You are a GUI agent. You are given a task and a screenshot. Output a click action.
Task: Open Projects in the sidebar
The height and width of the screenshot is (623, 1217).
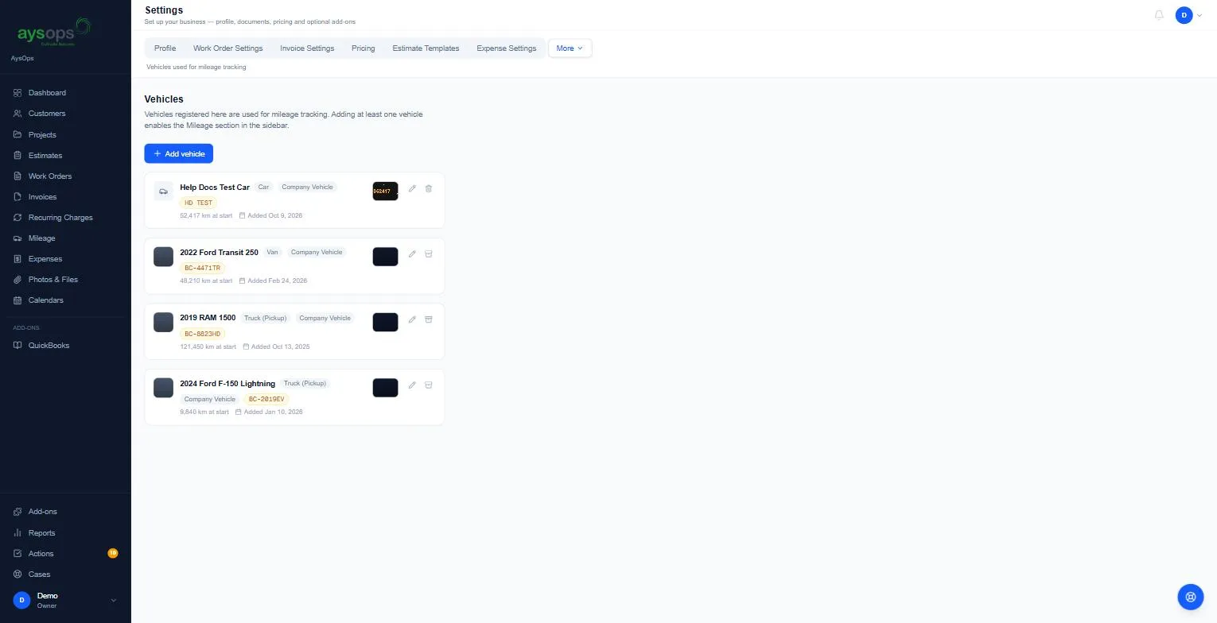(65, 135)
